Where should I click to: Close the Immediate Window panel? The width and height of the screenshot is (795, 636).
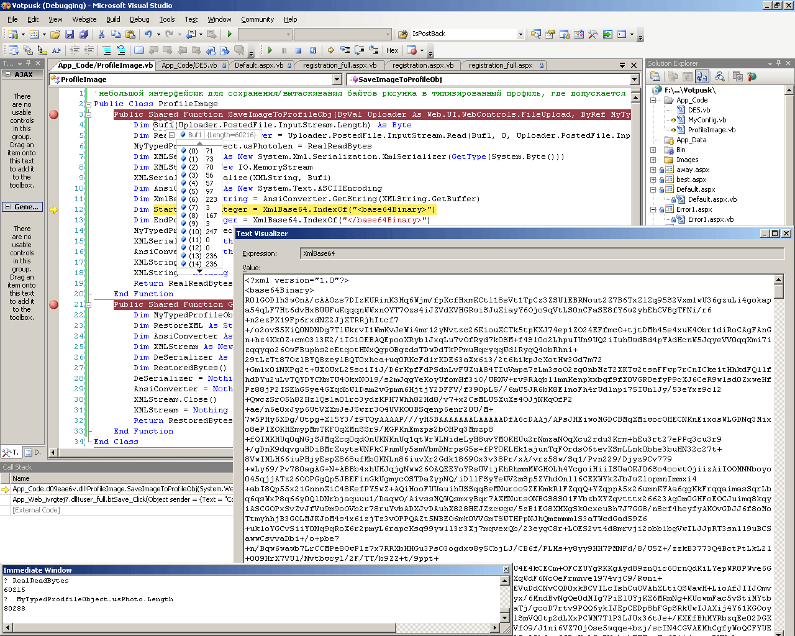[506, 570]
